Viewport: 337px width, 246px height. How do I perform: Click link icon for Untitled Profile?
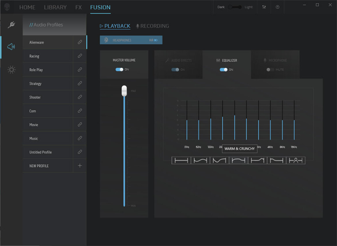[80, 152]
